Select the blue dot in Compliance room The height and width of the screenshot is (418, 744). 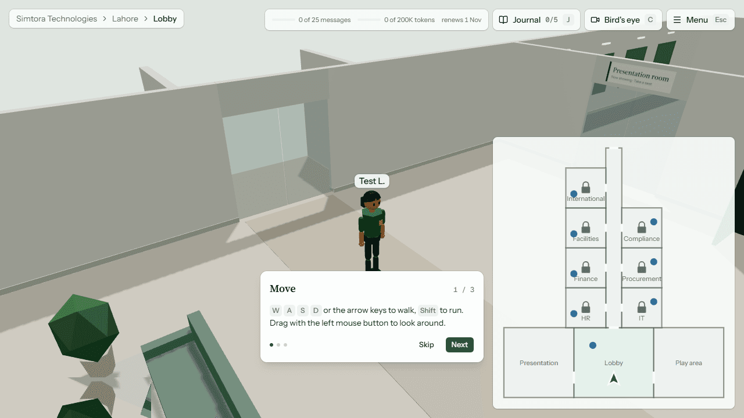pos(654,222)
